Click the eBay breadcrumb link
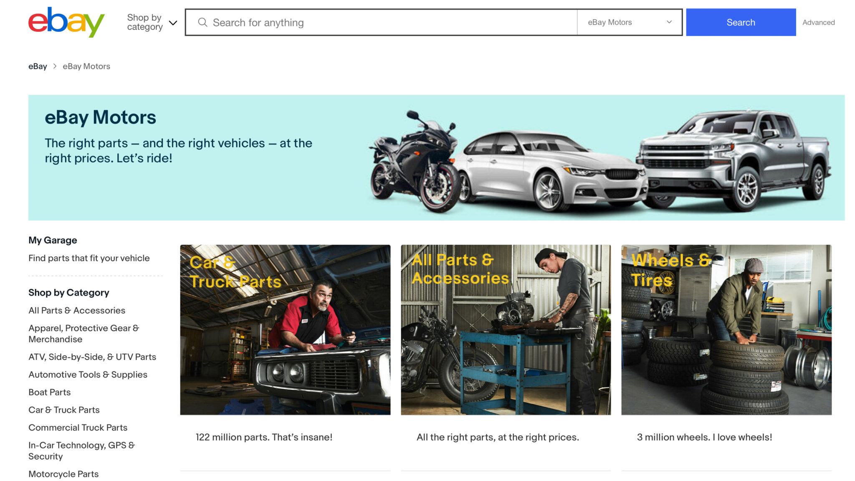Screen dimensions: 855x481 click(x=38, y=66)
